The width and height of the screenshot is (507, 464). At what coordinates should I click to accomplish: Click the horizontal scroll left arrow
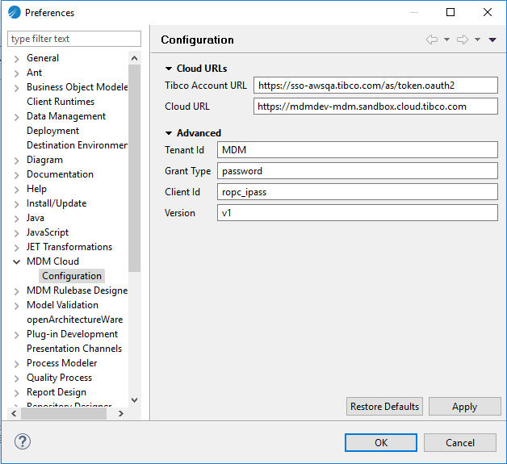[14, 414]
